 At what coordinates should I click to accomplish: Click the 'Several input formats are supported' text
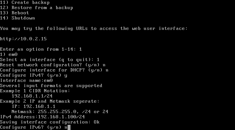[51, 85]
